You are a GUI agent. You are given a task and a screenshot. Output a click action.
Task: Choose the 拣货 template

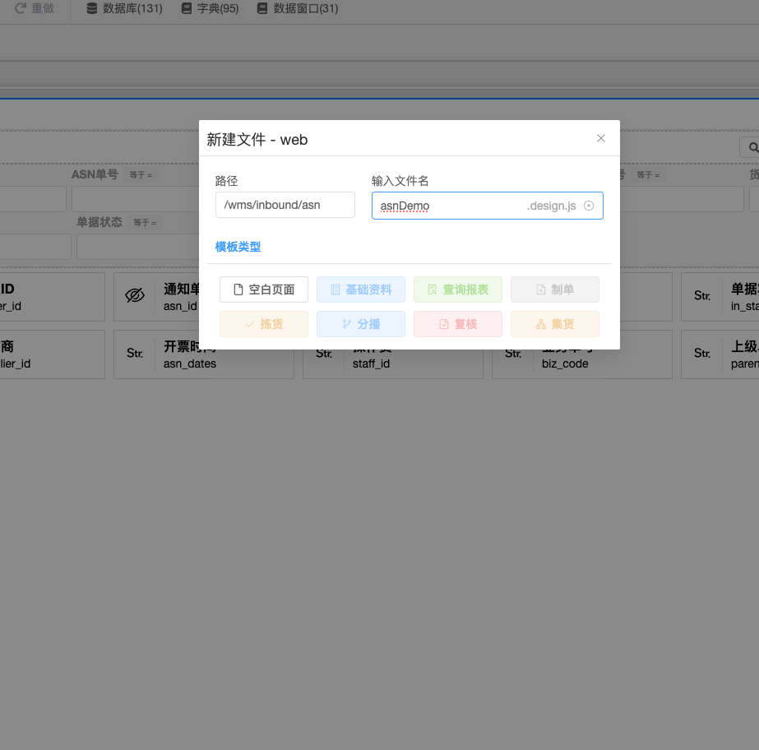click(264, 324)
